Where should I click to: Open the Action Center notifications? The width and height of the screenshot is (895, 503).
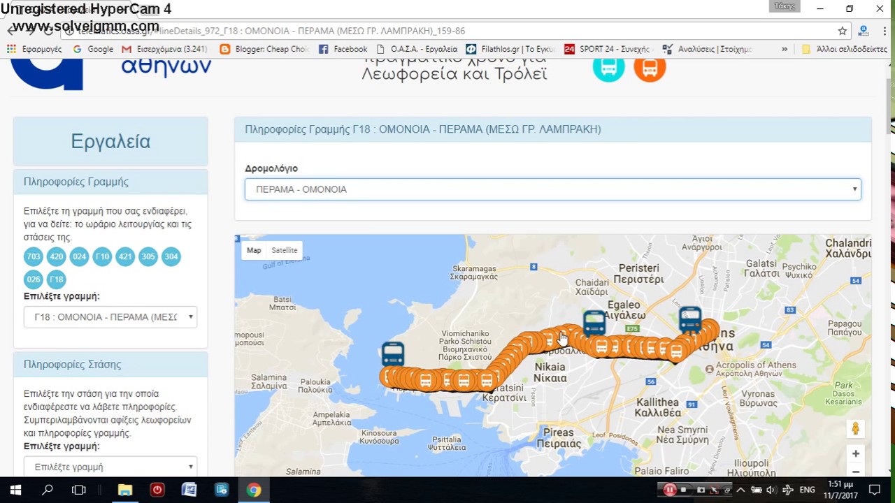coord(875,490)
